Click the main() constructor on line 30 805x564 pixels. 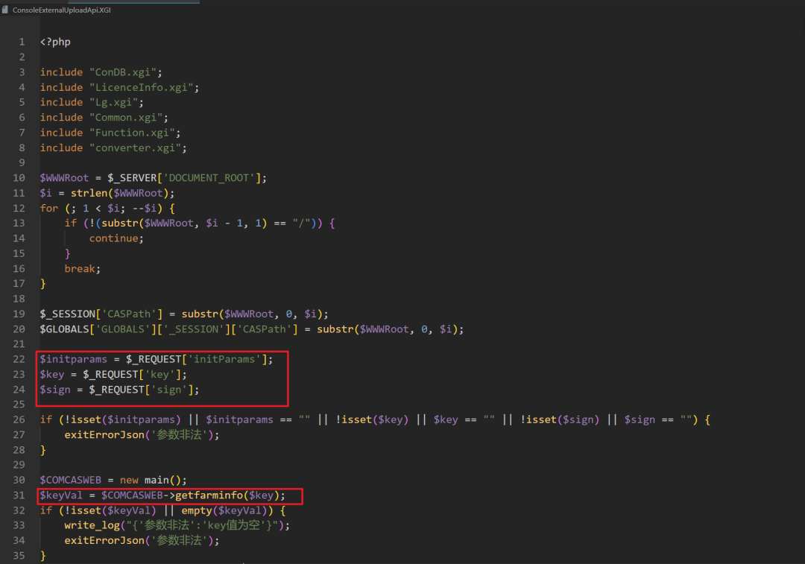(168, 480)
